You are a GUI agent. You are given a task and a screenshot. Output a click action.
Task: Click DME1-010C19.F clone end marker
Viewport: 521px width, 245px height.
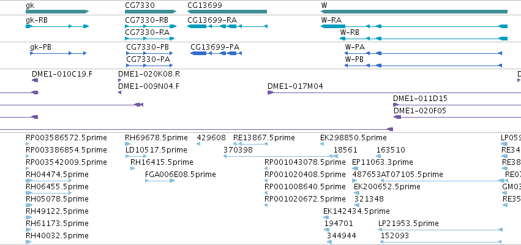[x=35, y=80]
